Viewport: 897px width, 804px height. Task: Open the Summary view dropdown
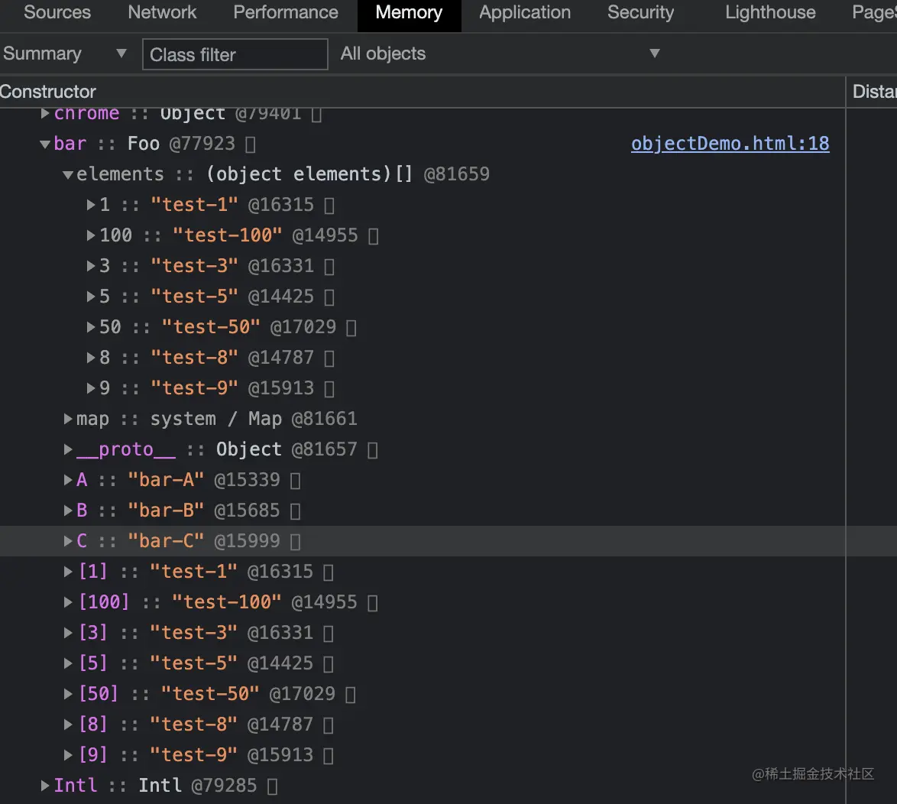(64, 53)
